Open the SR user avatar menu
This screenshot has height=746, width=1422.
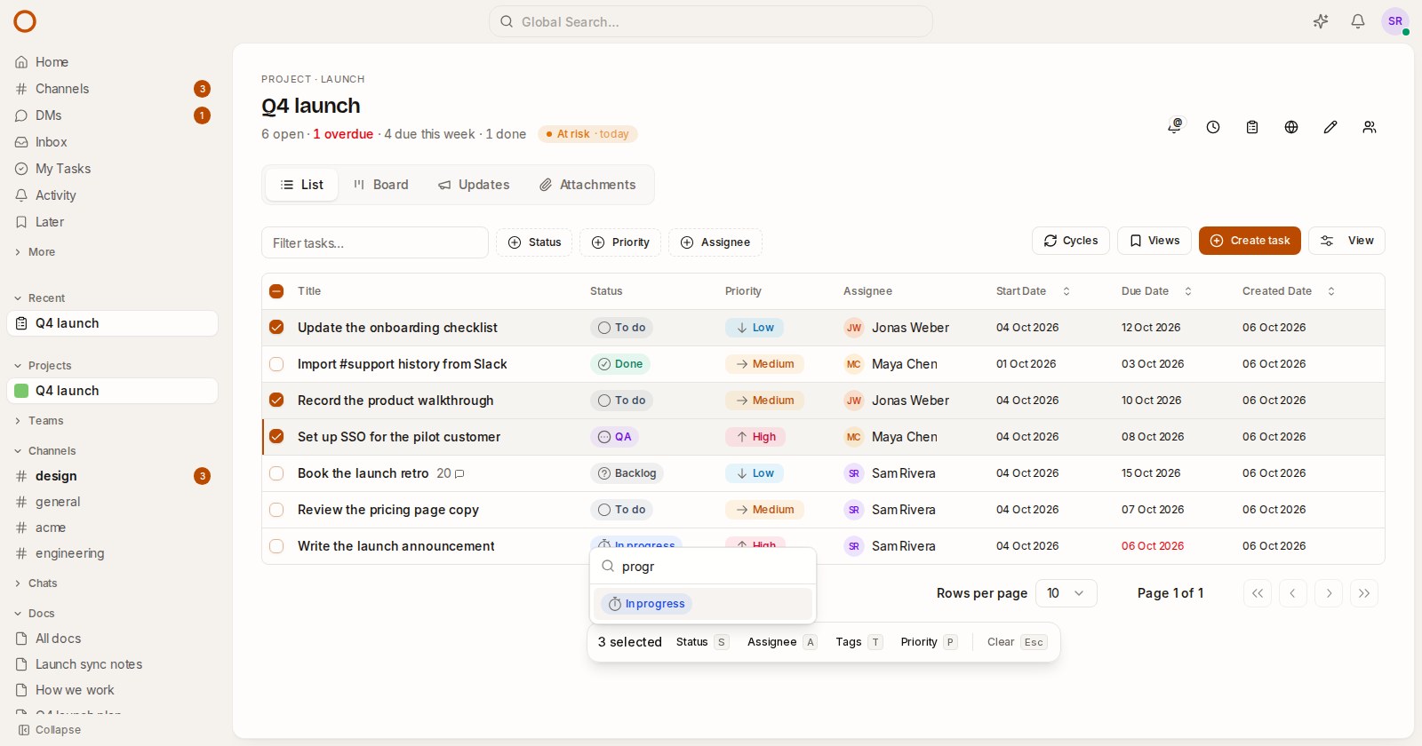1395,21
